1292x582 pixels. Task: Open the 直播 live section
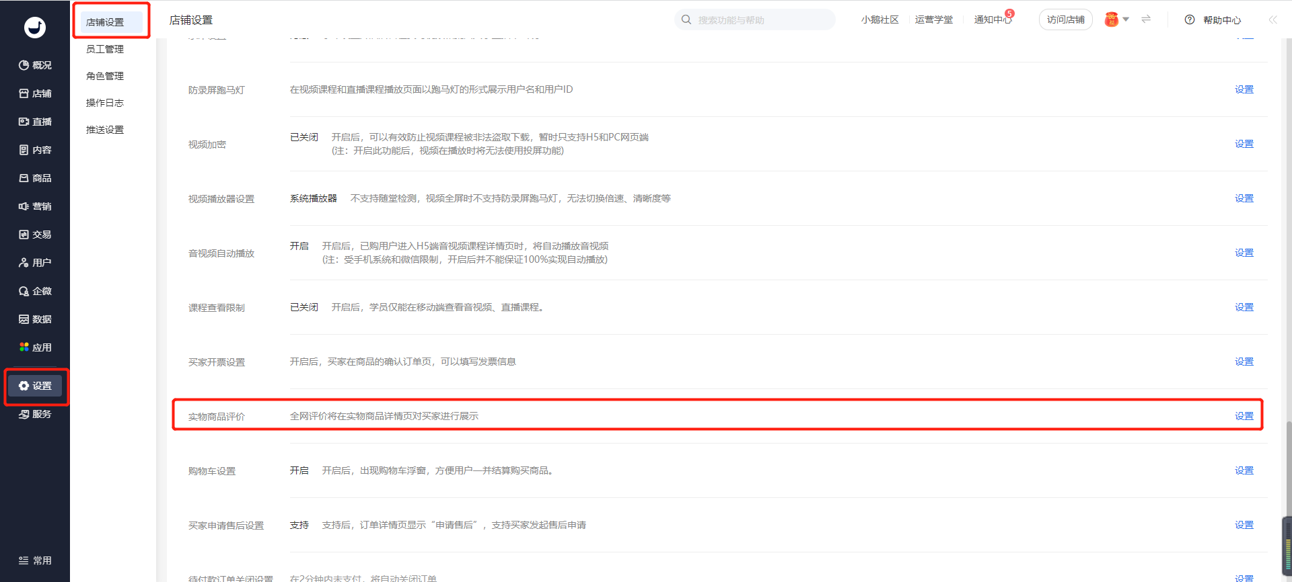pyautogui.click(x=35, y=122)
